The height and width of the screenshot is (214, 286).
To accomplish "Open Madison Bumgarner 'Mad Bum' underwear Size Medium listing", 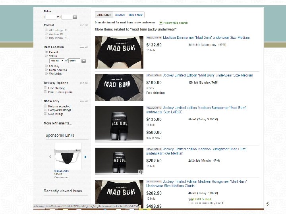I will (x=206, y=38).
